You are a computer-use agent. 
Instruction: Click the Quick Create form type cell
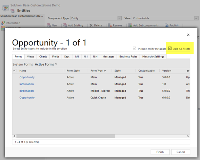[x=98, y=97]
